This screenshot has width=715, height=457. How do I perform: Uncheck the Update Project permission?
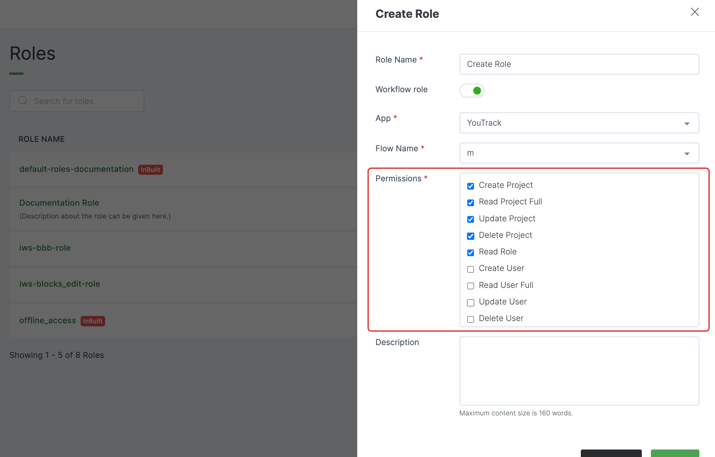pos(470,219)
